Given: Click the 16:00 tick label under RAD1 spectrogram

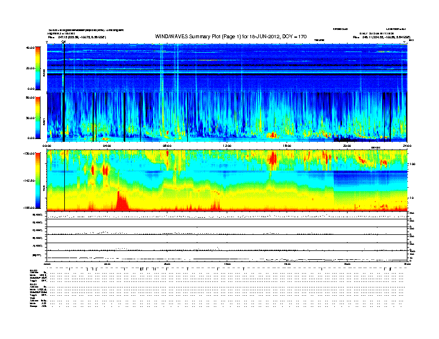Looking at the screenshot, I should click(287, 146).
